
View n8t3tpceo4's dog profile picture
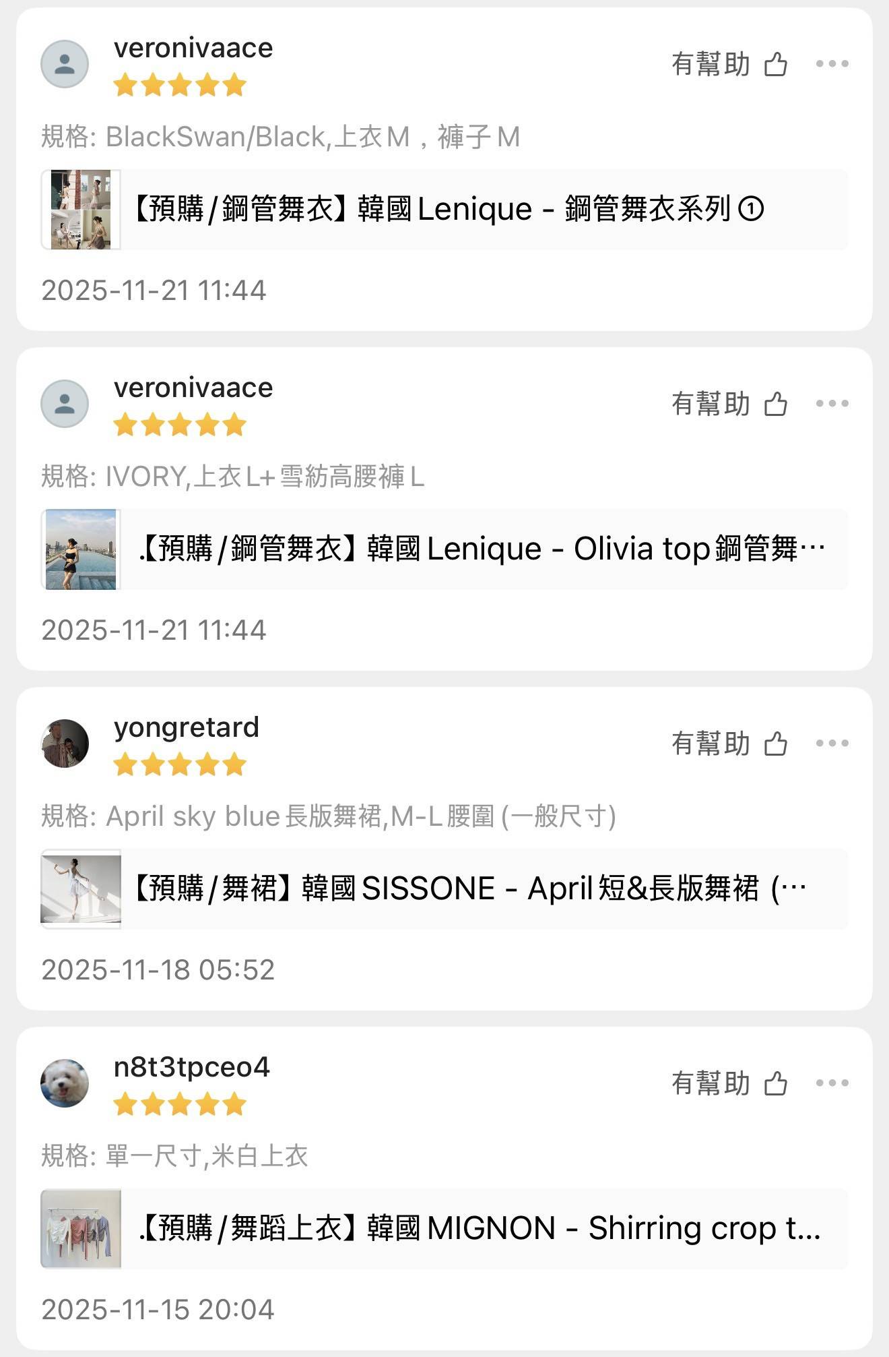65,1083
